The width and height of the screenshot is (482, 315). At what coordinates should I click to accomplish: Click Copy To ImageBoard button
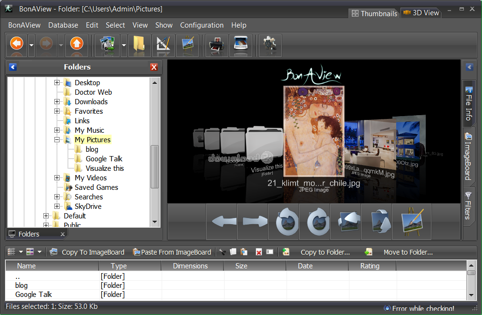(87, 252)
